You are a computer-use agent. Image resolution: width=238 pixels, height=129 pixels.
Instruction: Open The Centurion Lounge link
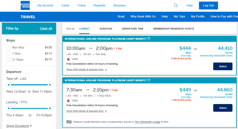(147, 122)
